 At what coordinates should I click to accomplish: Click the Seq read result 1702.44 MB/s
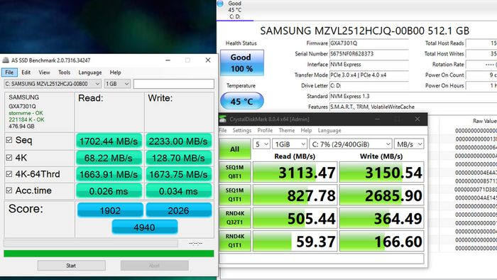pos(109,141)
